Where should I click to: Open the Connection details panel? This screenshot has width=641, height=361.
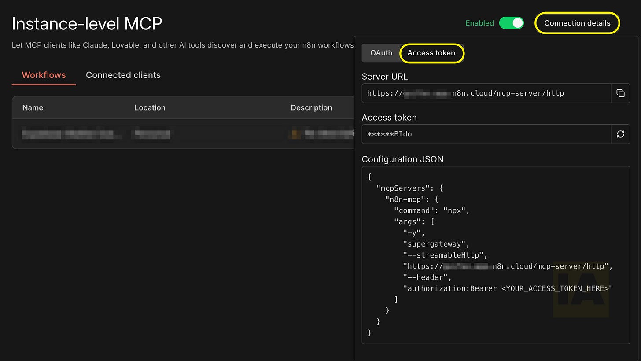(x=577, y=23)
